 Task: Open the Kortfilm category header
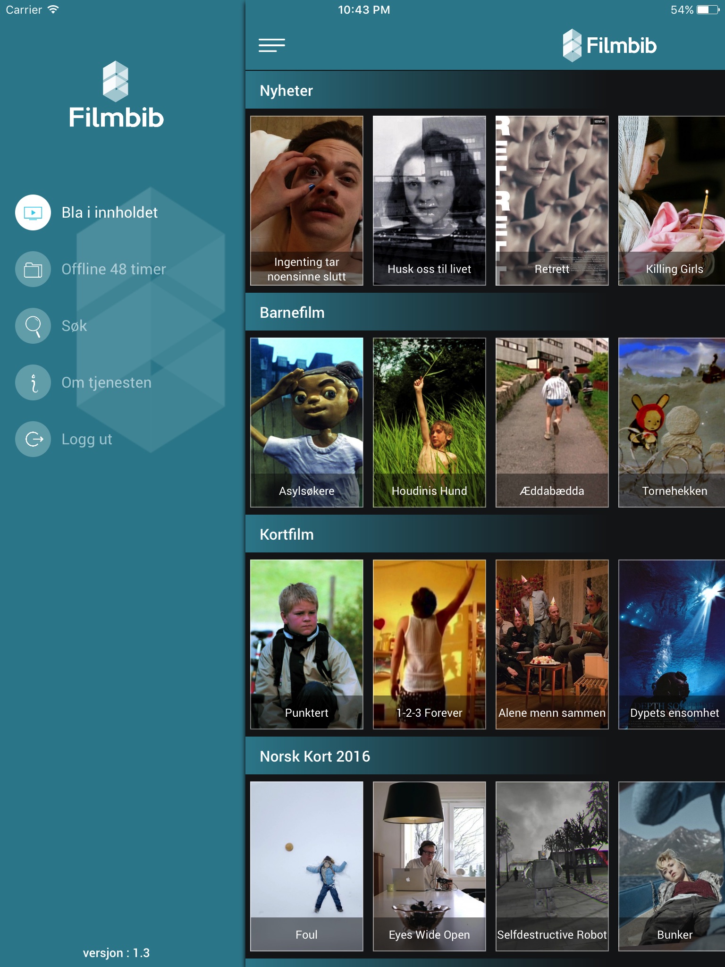point(485,534)
